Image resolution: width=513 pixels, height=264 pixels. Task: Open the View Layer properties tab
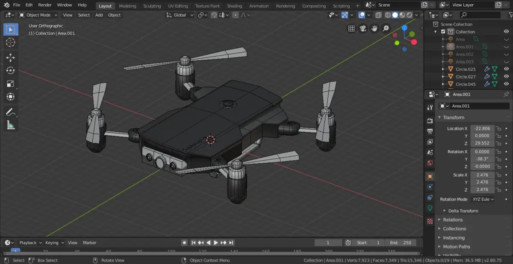430,142
